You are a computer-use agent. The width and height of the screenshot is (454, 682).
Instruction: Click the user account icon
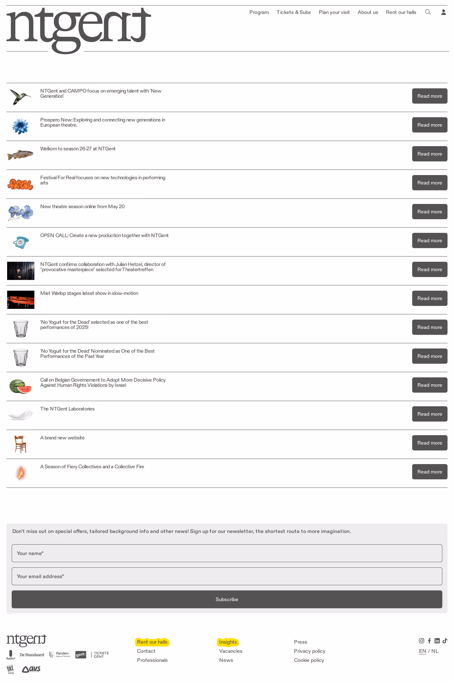click(x=443, y=12)
